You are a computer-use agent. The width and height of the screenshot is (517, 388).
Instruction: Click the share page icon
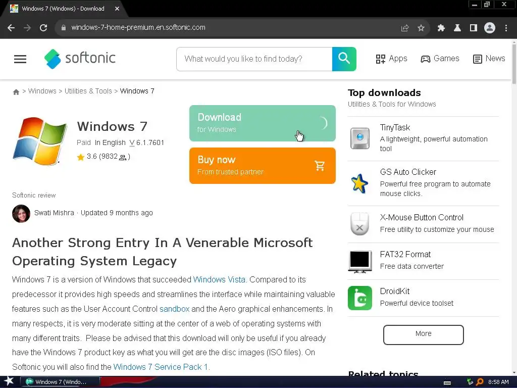(404, 28)
